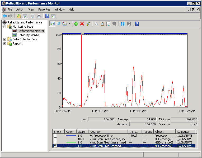Screen dimensions: 202x158
Task: Click the Paste Counter List clipboard icon
Action: tap(102, 24)
